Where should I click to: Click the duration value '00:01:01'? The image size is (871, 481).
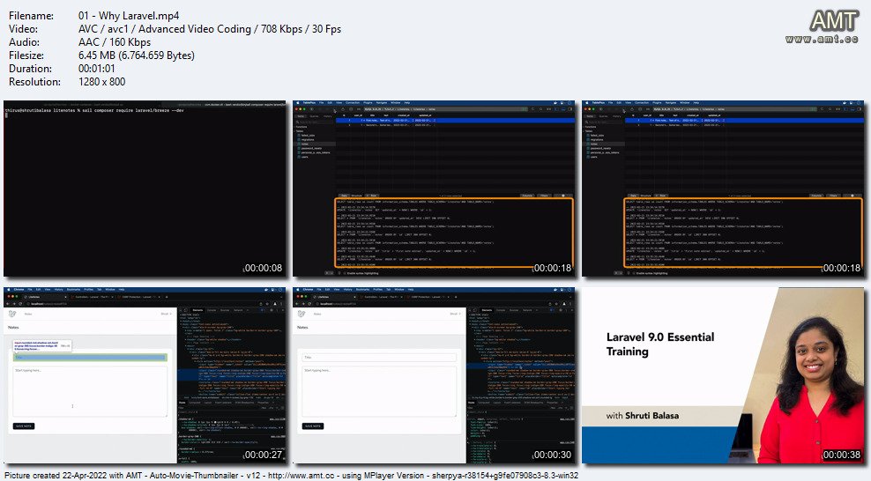pos(97,68)
